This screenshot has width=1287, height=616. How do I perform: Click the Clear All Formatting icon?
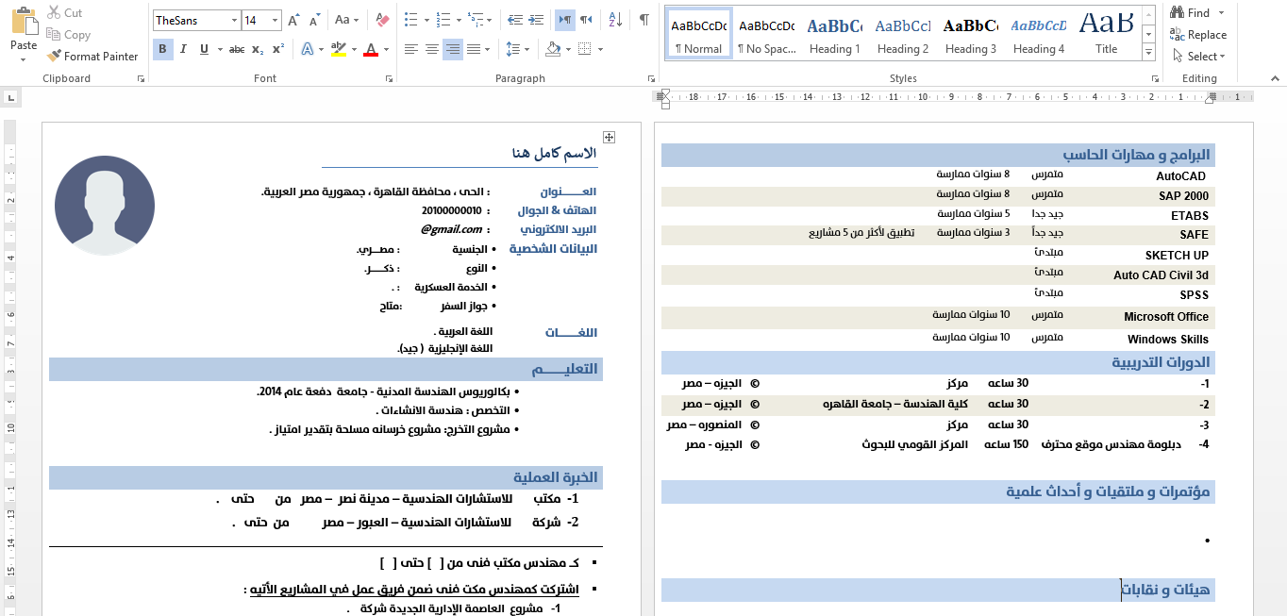382,20
